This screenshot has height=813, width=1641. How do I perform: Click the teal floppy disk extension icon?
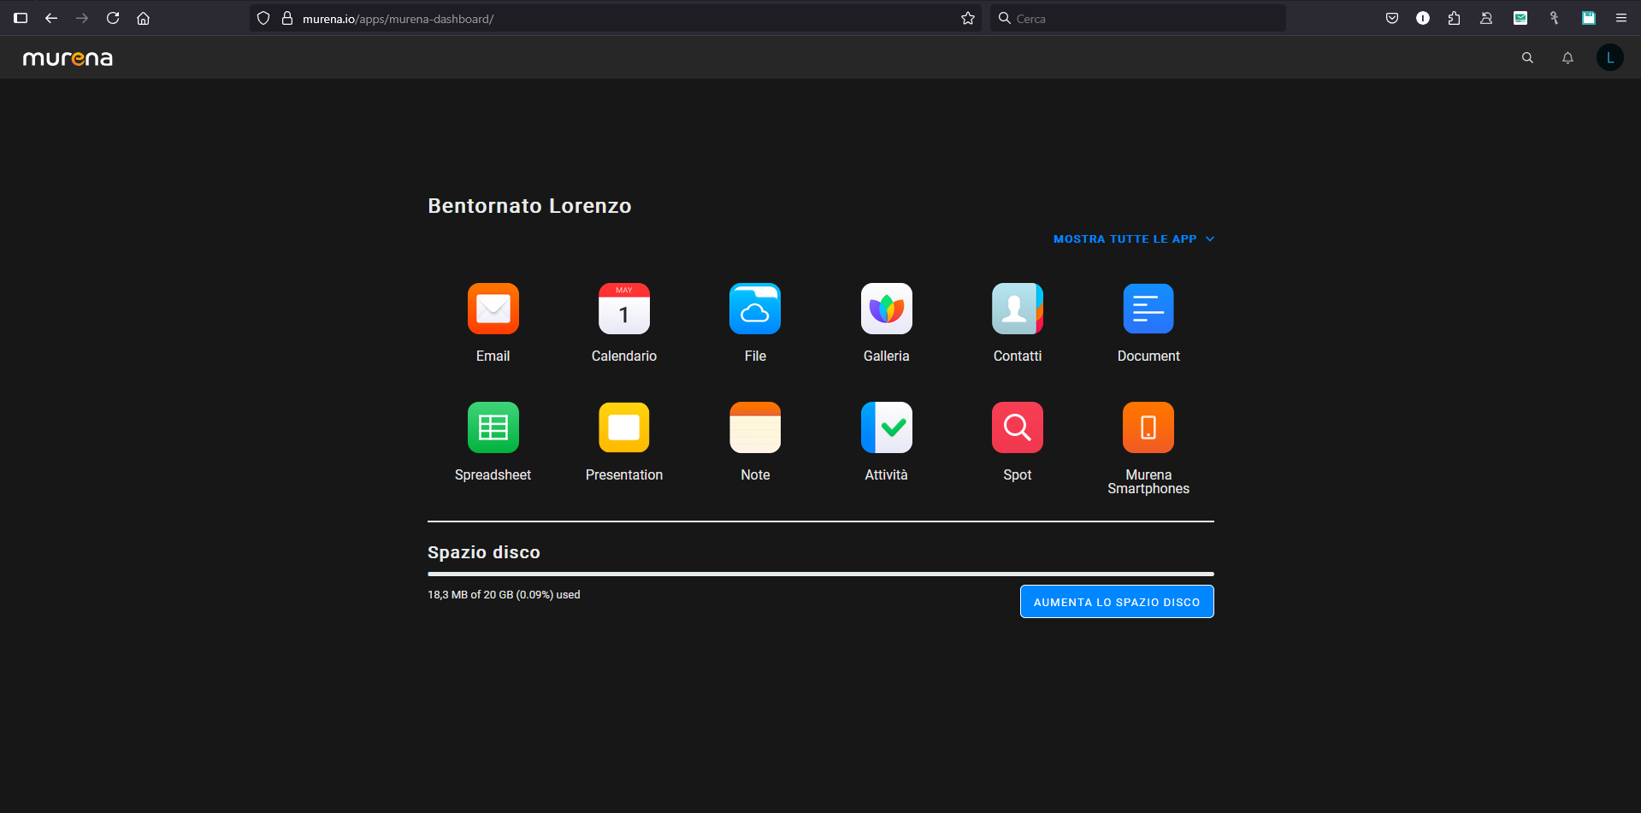tap(1589, 18)
